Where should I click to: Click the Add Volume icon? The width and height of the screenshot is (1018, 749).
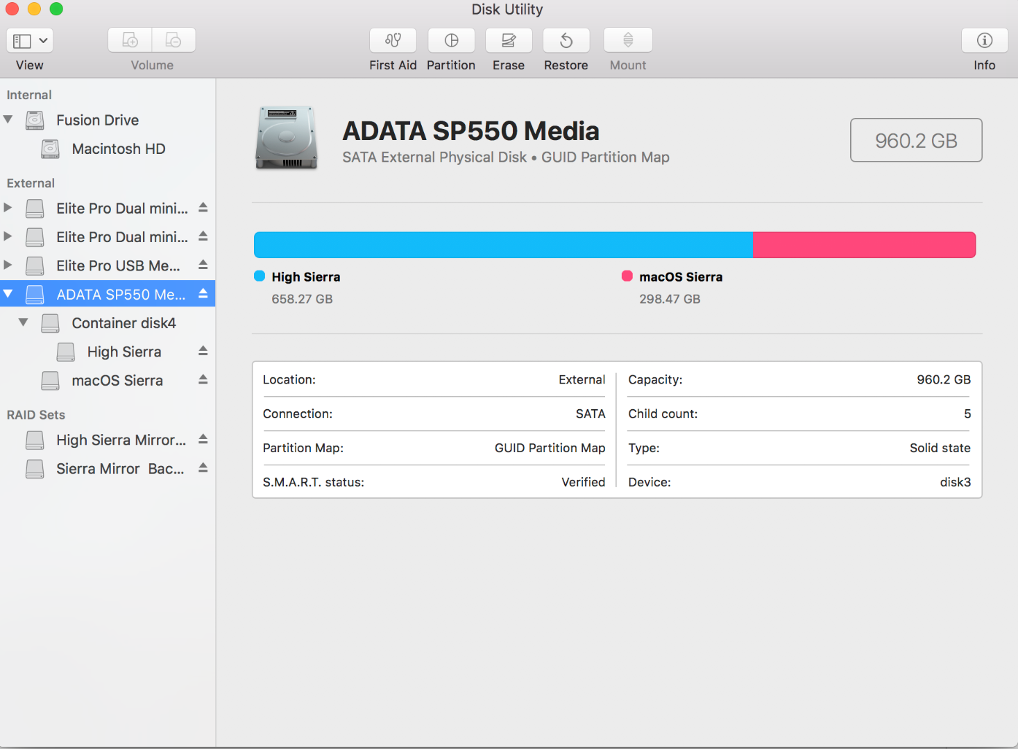pyautogui.click(x=130, y=40)
